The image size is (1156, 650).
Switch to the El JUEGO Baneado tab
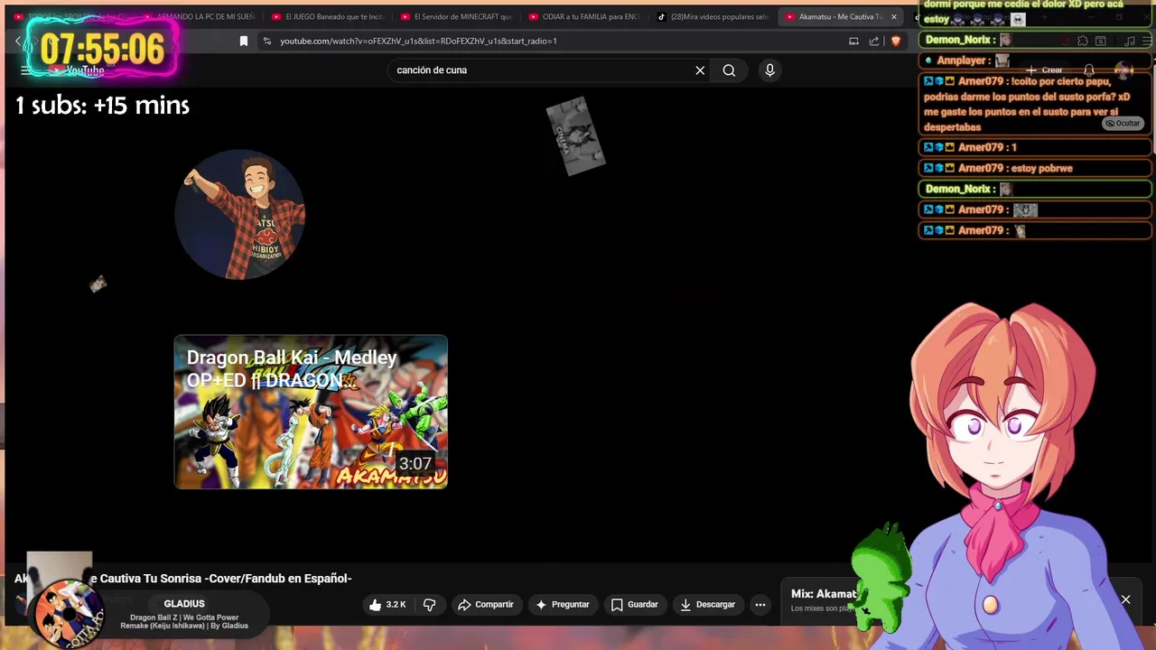[x=327, y=16]
